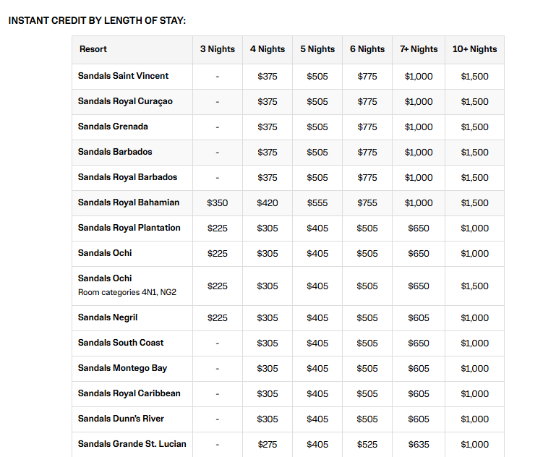Click the 'Sandals Negril' row name

108,317
